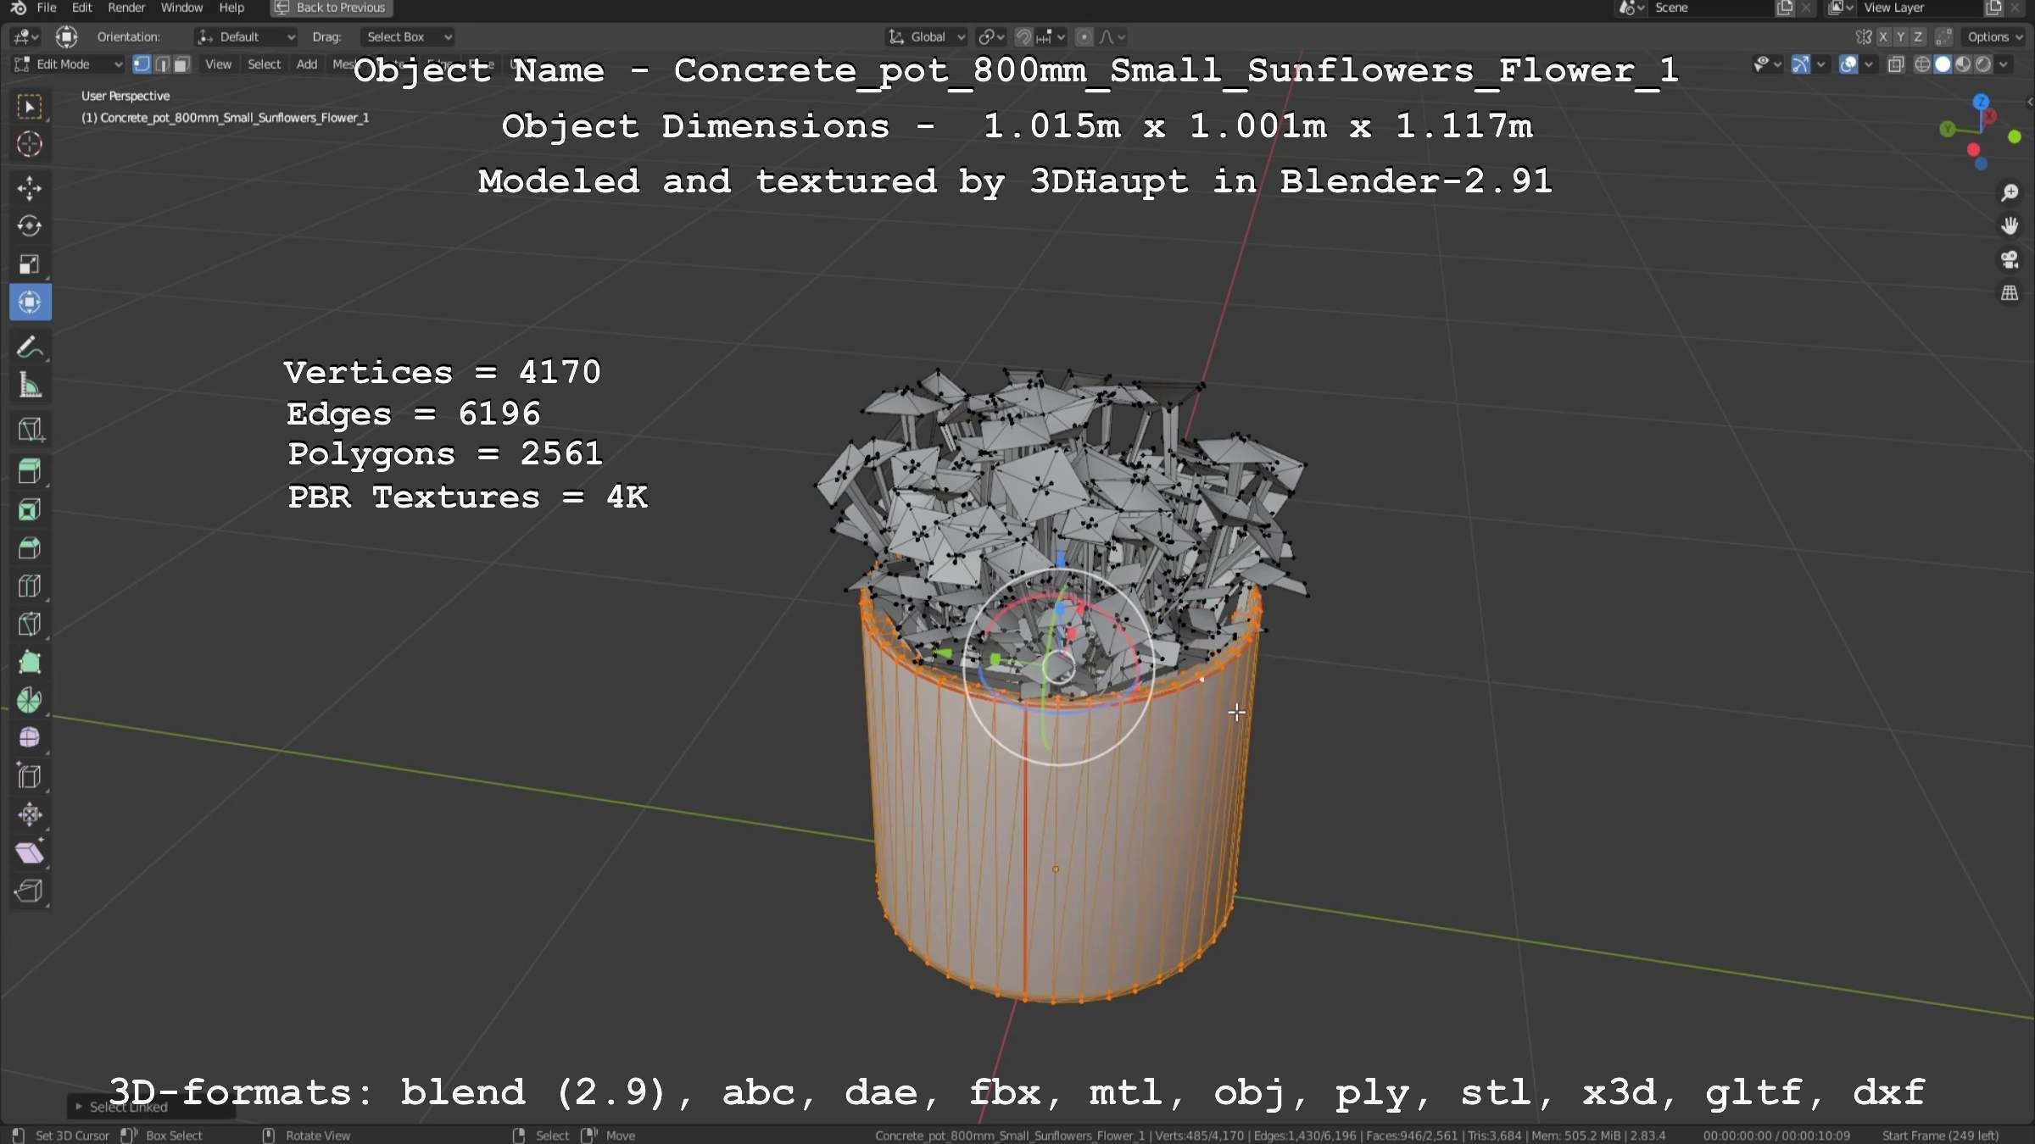The width and height of the screenshot is (2035, 1144).
Task: Select the Knife tool
Action: coord(30,624)
